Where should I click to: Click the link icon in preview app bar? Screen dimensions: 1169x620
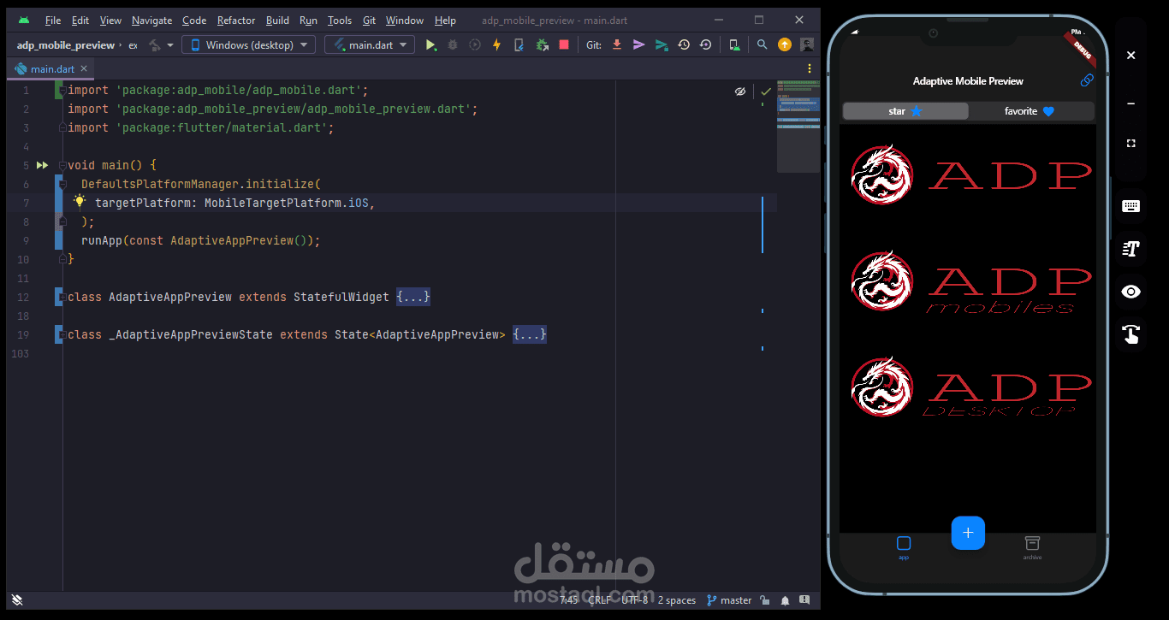click(x=1087, y=80)
